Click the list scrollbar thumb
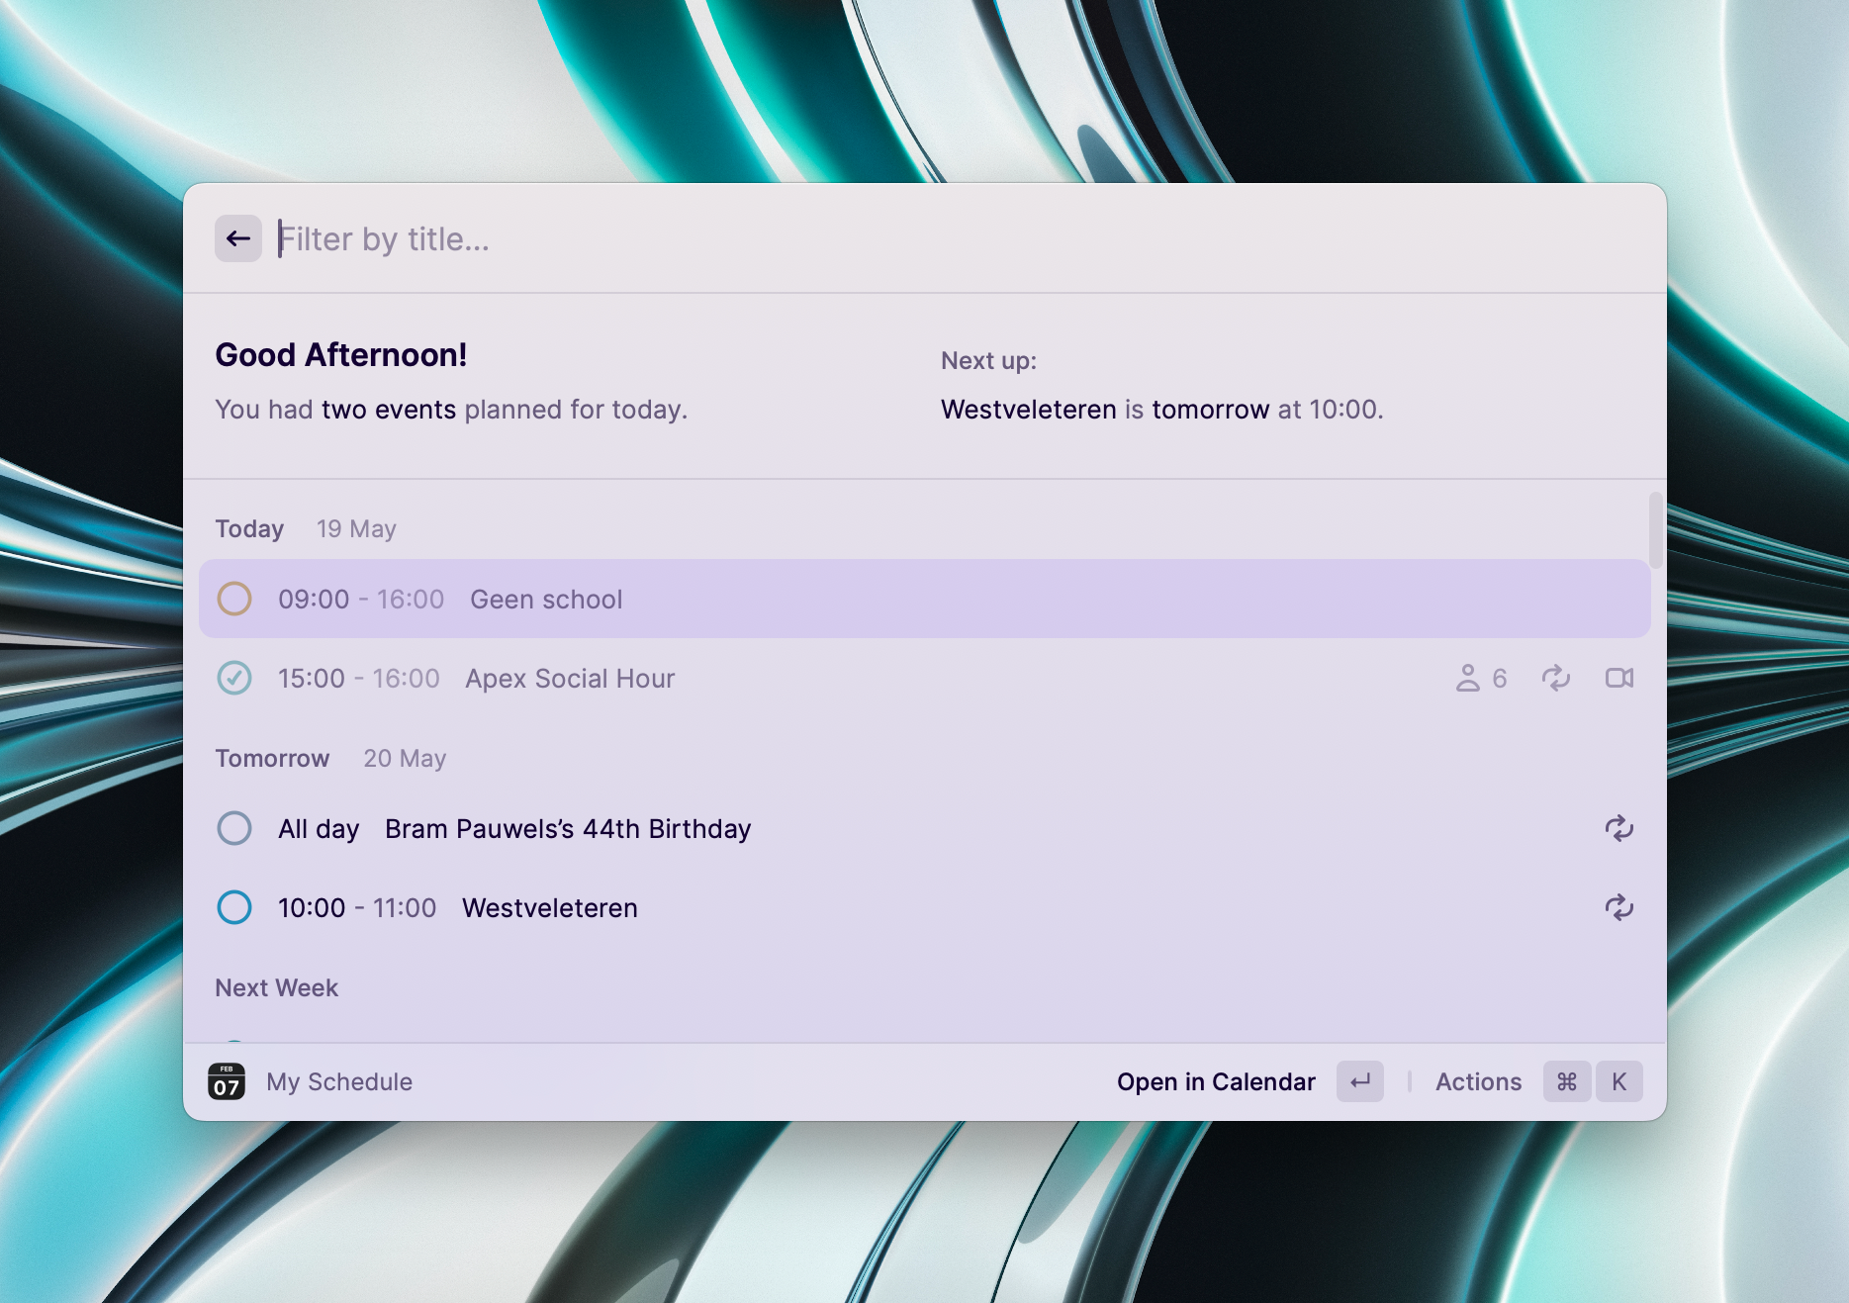 [1655, 530]
